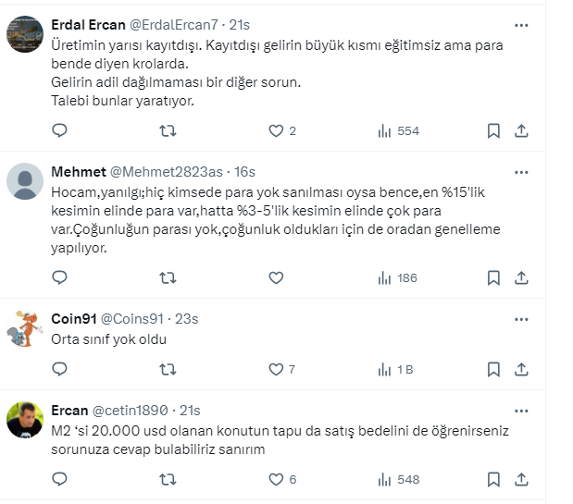Like Erdal Ercan's tweet with 2 likes

(x=276, y=131)
